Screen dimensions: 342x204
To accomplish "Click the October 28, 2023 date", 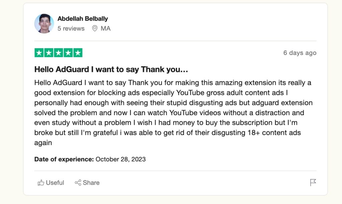I will (121, 159).
